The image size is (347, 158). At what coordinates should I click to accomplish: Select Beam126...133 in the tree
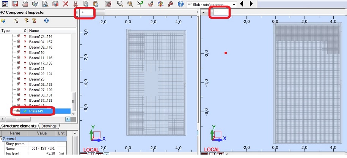tap(41, 84)
